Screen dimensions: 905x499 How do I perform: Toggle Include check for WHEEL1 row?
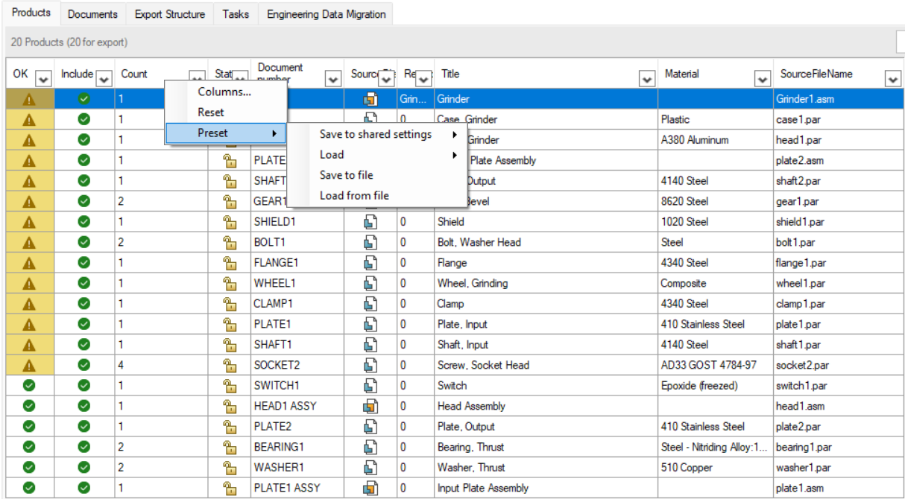click(x=84, y=283)
